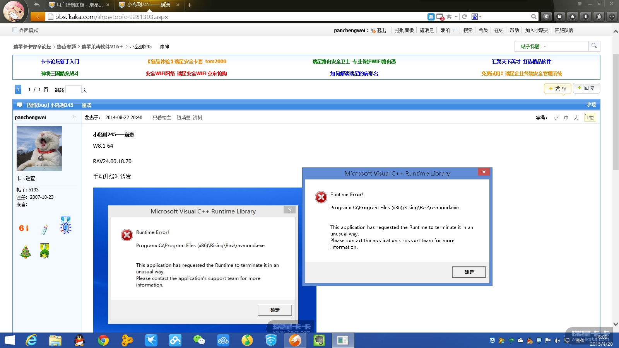
Task: Click the page vertical scrollbar thumb
Action: [616, 112]
